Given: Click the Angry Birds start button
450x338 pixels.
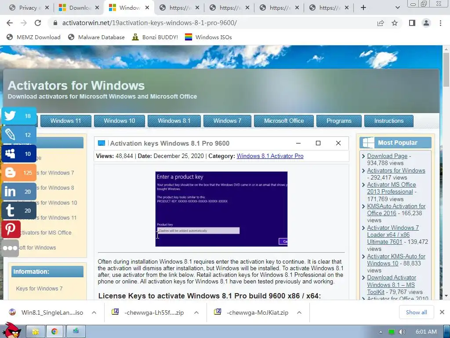Looking at the screenshot, I should pos(12,330).
